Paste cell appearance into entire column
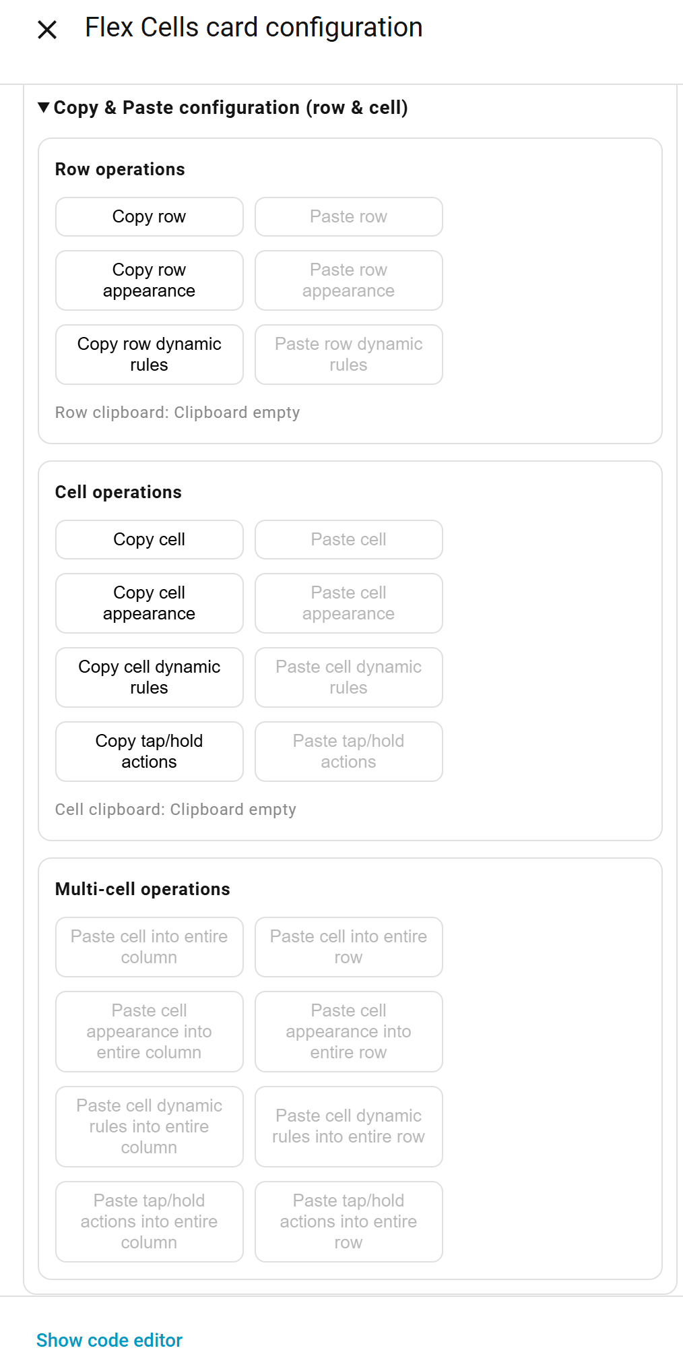The width and height of the screenshot is (683, 1369). tap(149, 1031)
